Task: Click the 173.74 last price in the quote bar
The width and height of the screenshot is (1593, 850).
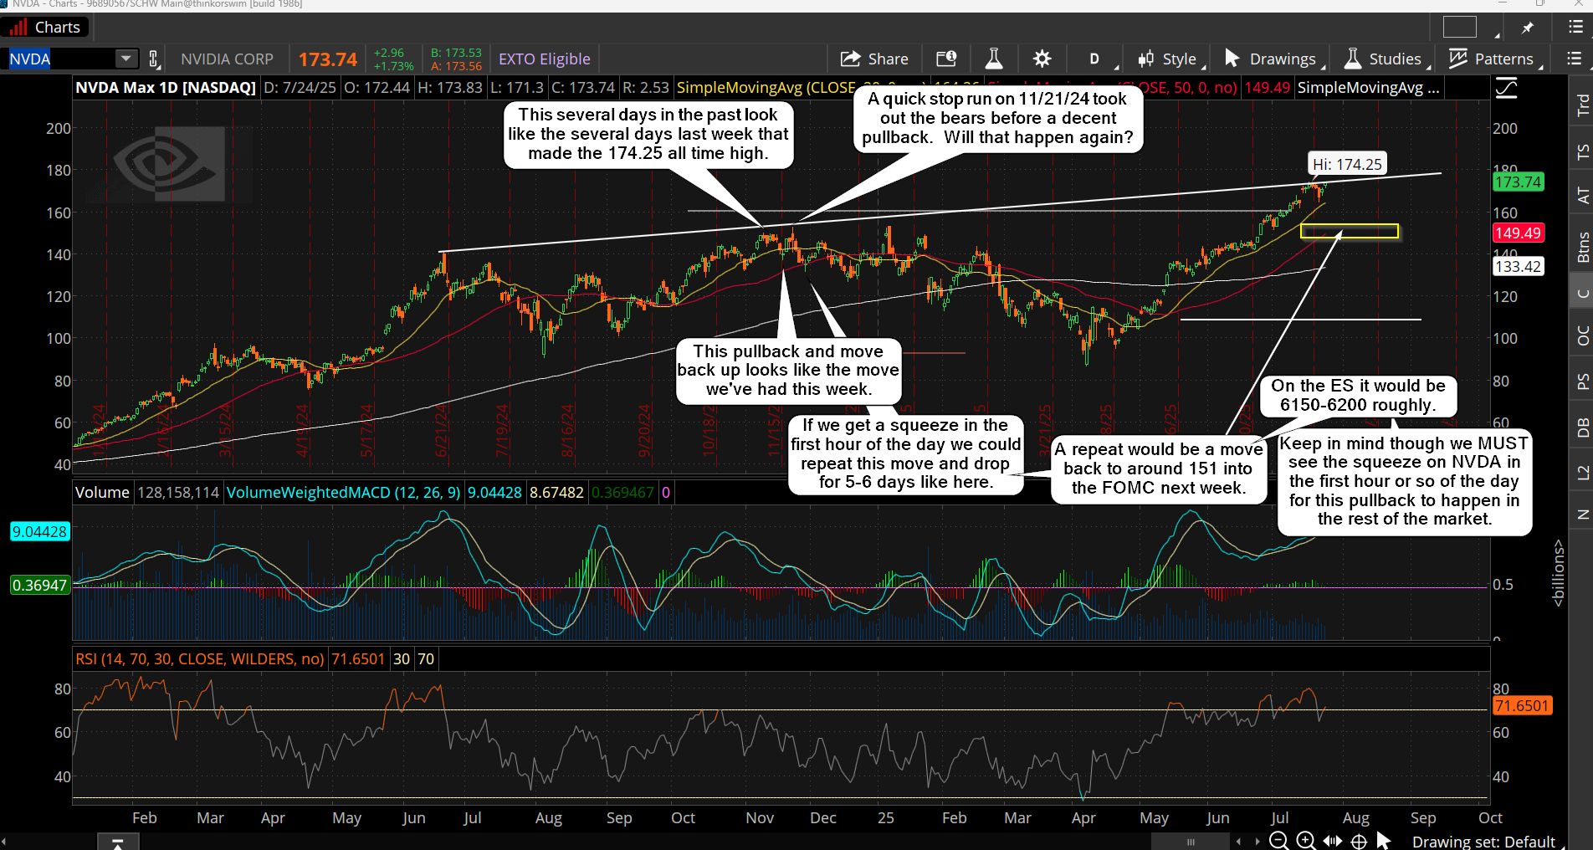Action: point(327,59)
